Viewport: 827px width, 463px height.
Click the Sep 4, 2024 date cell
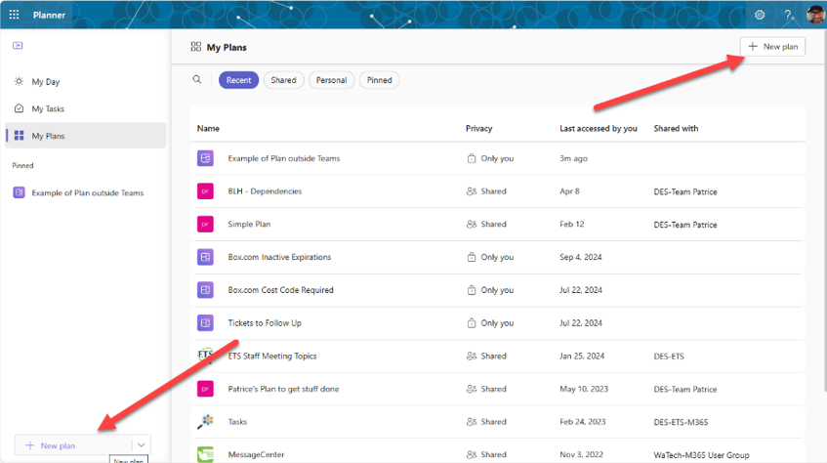click(x=581, y=257)
